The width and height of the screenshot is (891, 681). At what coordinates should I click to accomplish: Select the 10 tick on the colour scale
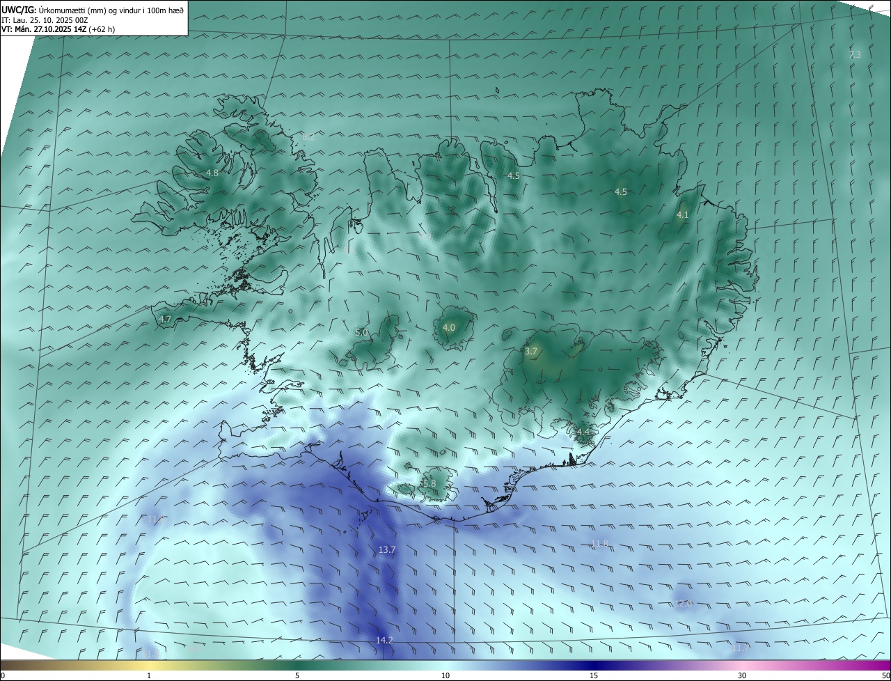pos(445,675)
